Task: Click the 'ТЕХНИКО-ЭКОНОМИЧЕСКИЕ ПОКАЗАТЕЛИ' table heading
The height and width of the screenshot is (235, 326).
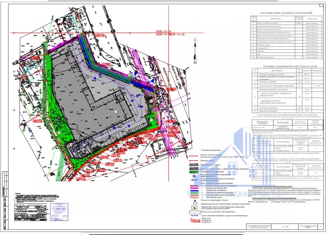Action: point(290,66)
